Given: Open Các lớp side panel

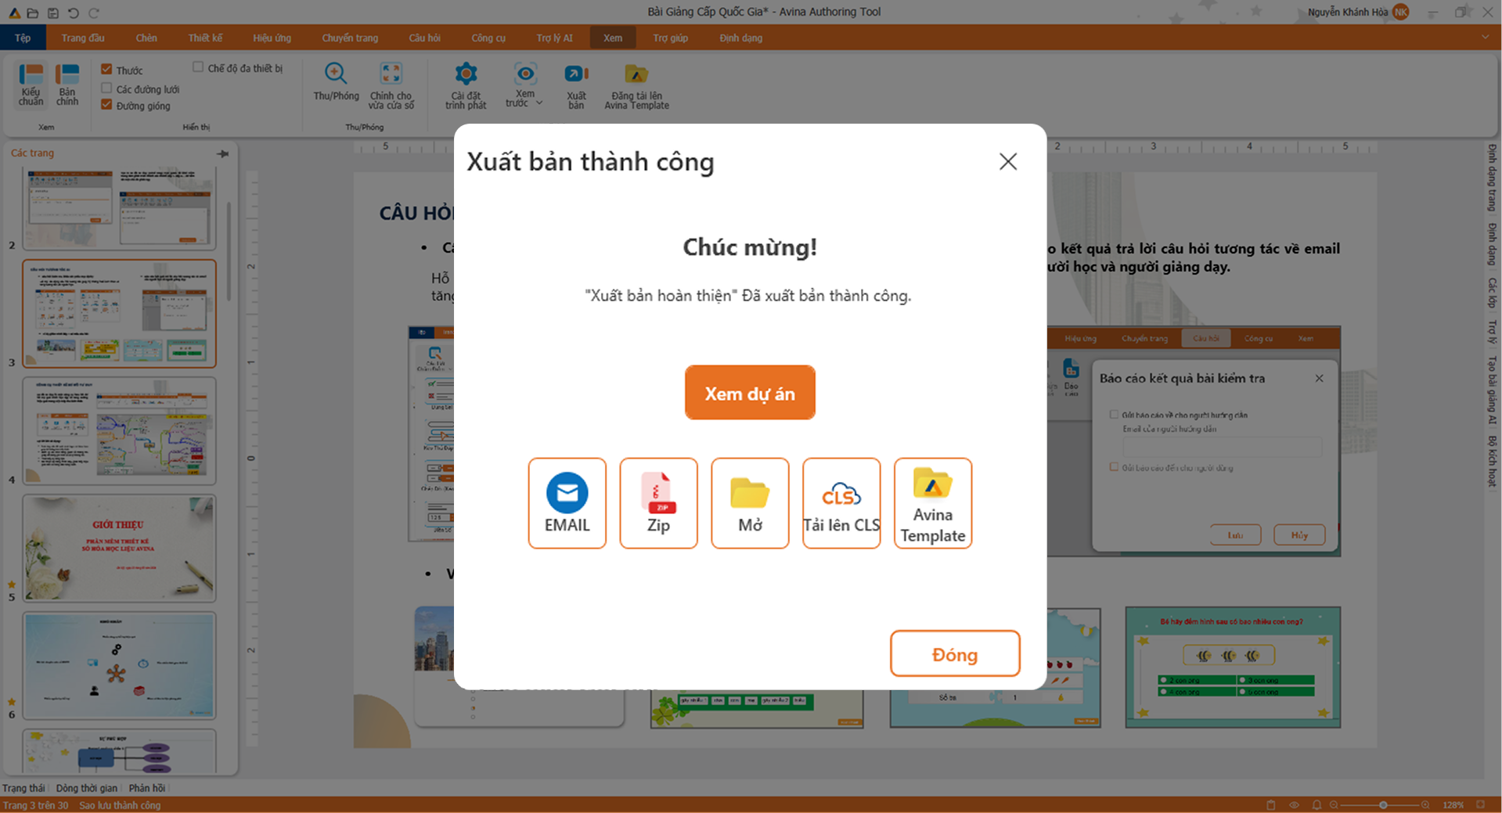Looking at the screenshot, I should (x=1492, y=293).
